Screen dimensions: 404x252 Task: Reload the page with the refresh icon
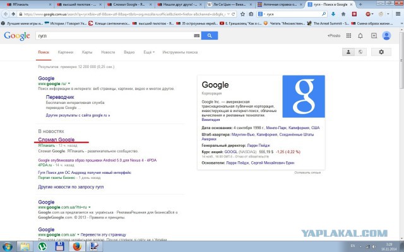[x=233, y=14]
